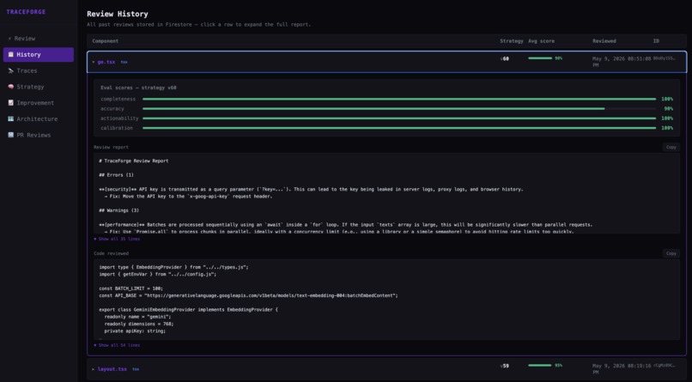Click the 'const BATCH_LIMIT = 100;' code line

coord(131,288)
